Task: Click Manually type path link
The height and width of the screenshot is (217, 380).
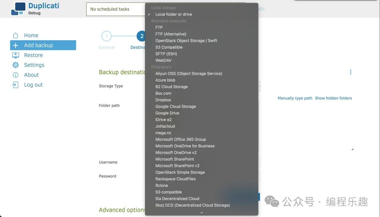Action: 295,98
